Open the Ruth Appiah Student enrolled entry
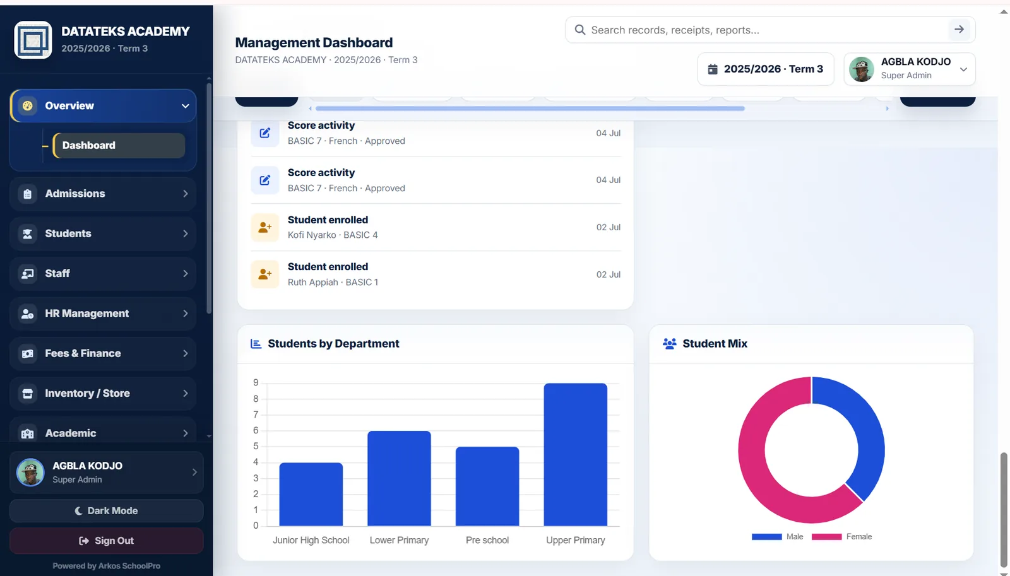Image resolution: width=1010 pixels, height=576 pixels. click(436, 274)
